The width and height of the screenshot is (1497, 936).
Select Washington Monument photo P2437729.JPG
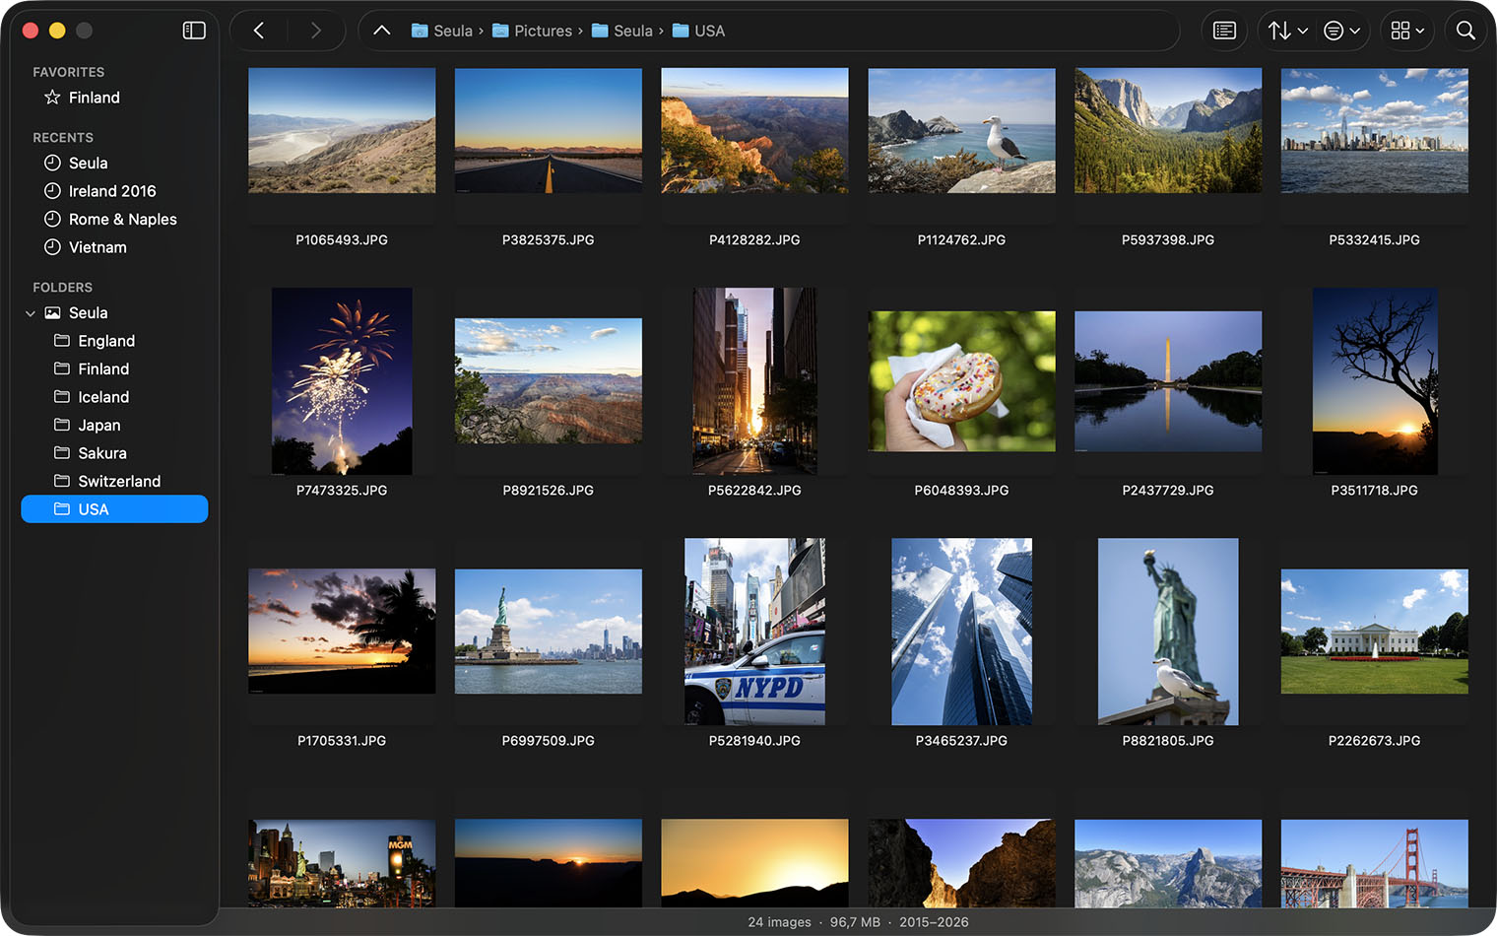pos(1168,381)
